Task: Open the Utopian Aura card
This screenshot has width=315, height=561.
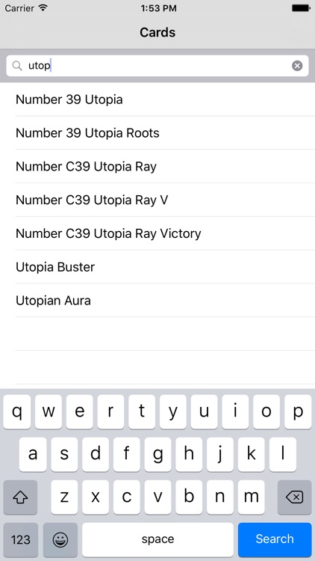Action: [x=157, y=301]
